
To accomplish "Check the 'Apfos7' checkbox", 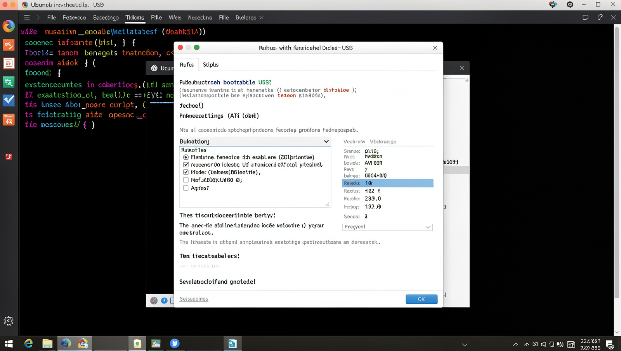I will click(x=186, y=188).
